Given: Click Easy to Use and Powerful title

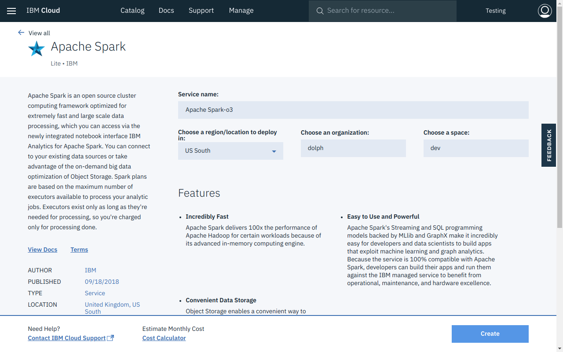Looking at the screenshot, I should (x=383, y=216).
